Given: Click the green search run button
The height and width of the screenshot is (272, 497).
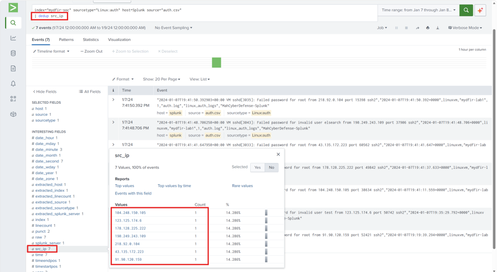Looking at the screenshot, I should (x=466, y=10).
